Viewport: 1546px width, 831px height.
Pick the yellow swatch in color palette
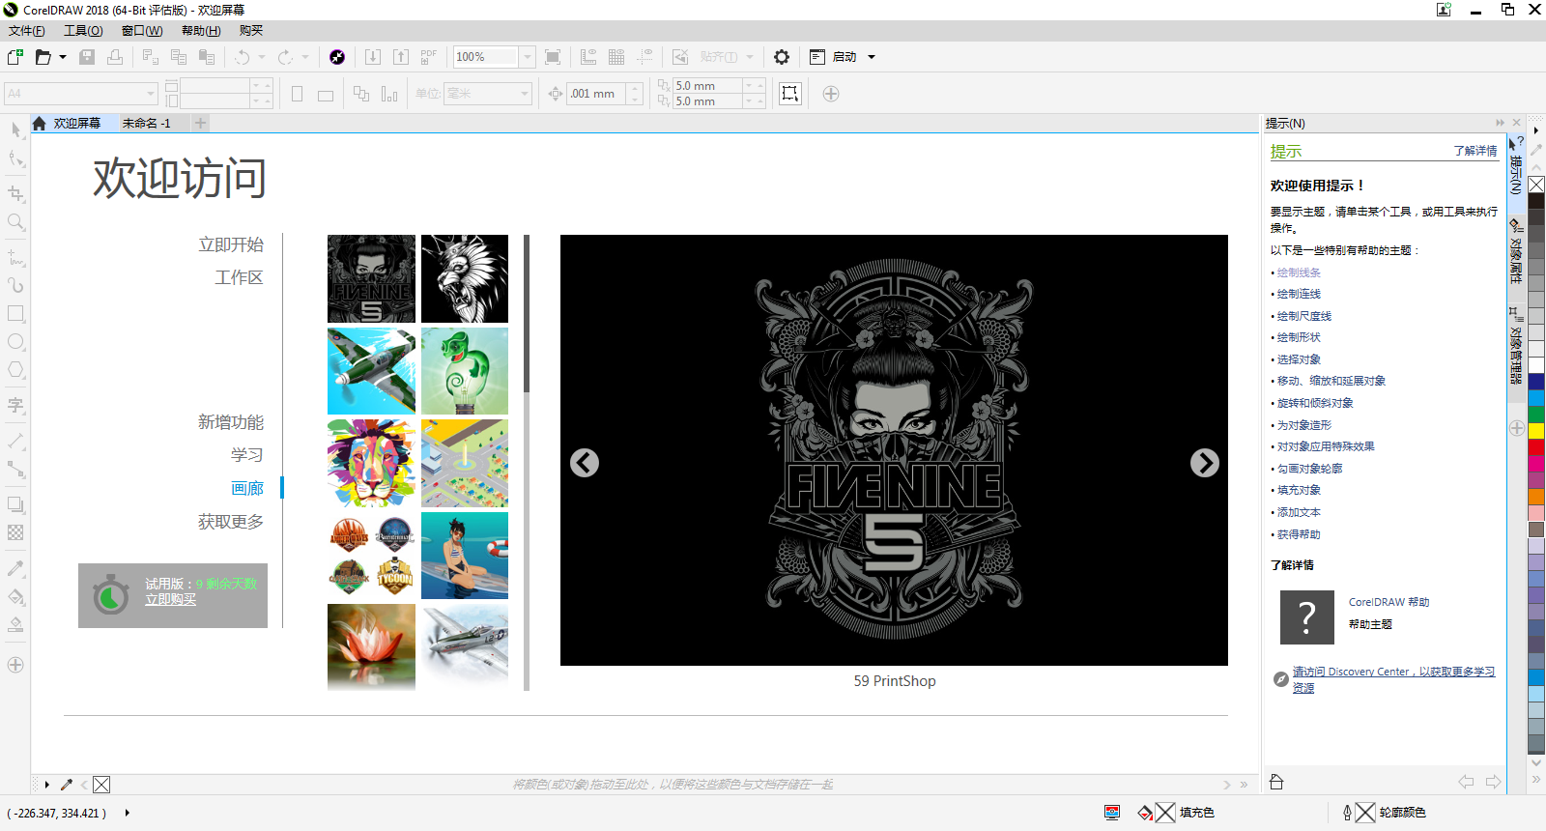click(1535, 431)
